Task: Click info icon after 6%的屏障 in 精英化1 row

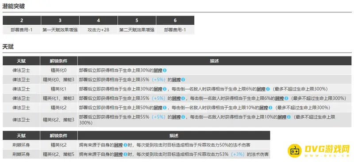Action: [x=268, y=89]
